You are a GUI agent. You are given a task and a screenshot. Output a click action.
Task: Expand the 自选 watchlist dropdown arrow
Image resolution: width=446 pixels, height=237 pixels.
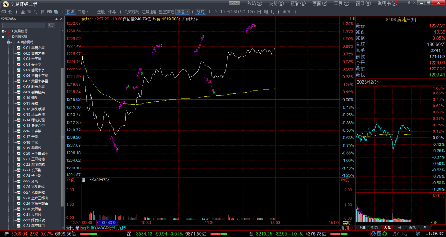pos(88,11)
